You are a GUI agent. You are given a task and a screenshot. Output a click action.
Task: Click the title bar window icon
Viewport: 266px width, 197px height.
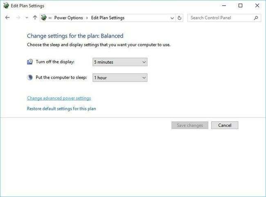point(6,6)
